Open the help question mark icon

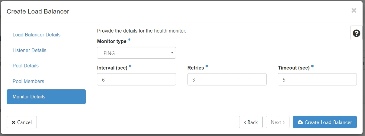pos(356,33)
